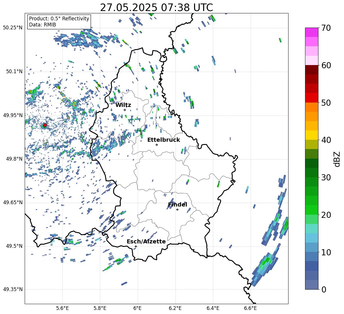
Task: Click the 50.1°N latitude tick label
Action: click(x=14, y=71)
